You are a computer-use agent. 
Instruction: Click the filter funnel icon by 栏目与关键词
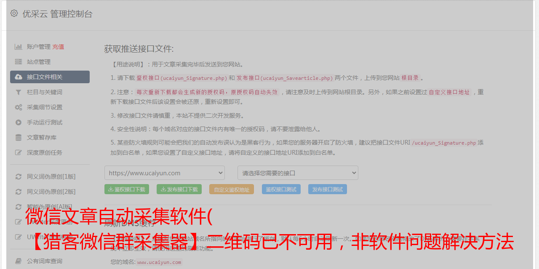[19, 92]
